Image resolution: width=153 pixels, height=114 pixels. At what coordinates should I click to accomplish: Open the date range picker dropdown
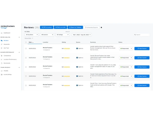coord(82,35)
